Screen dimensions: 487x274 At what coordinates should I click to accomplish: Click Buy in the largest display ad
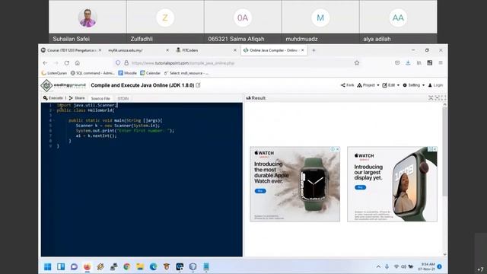[x=360, y=187]
